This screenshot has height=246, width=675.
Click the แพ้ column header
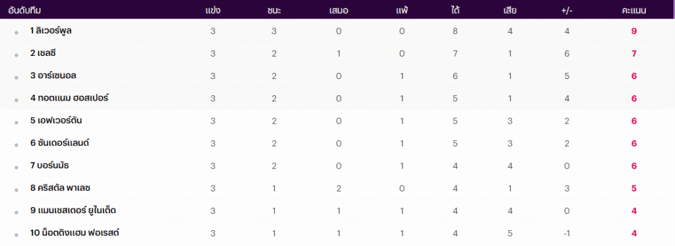coord(401,11)
